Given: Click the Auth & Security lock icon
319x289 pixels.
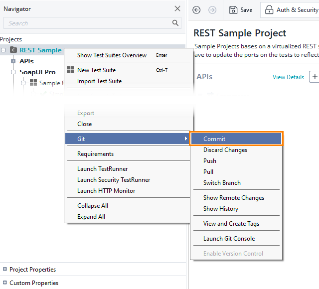Looking at the screenshot, I should (x=269, y=9).
